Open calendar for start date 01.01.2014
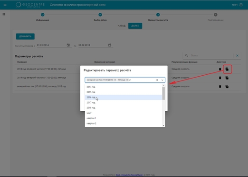Image resolution: width=248 pixels, height=177 pixels. click(x=68, y=45)
